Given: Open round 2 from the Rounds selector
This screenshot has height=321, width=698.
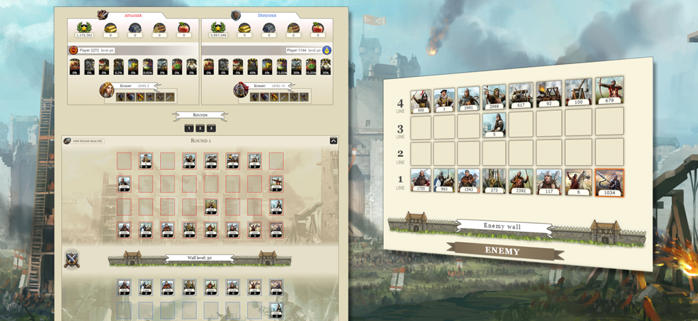Looking at the screenshot, I should coord(200,129).
